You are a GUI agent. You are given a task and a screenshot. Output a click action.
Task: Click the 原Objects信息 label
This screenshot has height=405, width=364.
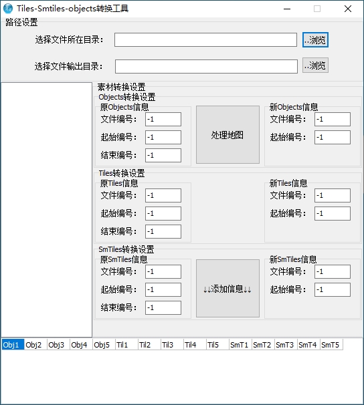(124, 107)
